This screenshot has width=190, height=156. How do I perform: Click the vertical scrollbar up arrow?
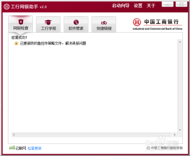[x=180, y=42]
